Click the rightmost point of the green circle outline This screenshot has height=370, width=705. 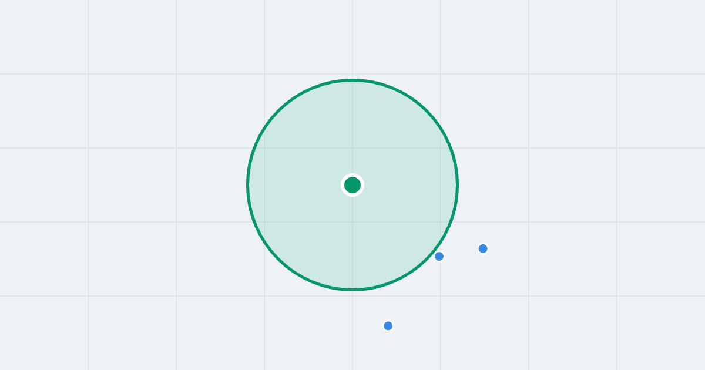point(457,185)
